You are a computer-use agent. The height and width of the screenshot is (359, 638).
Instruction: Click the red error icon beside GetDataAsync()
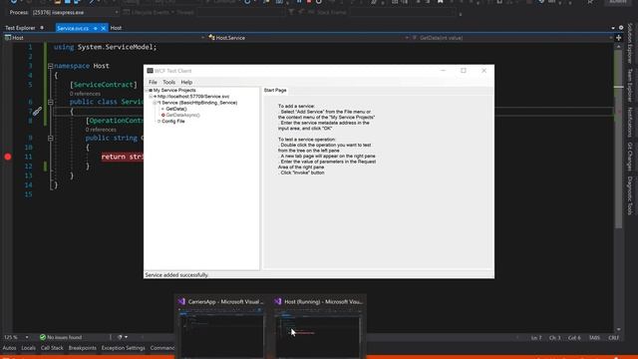click(x=163, y=116)
